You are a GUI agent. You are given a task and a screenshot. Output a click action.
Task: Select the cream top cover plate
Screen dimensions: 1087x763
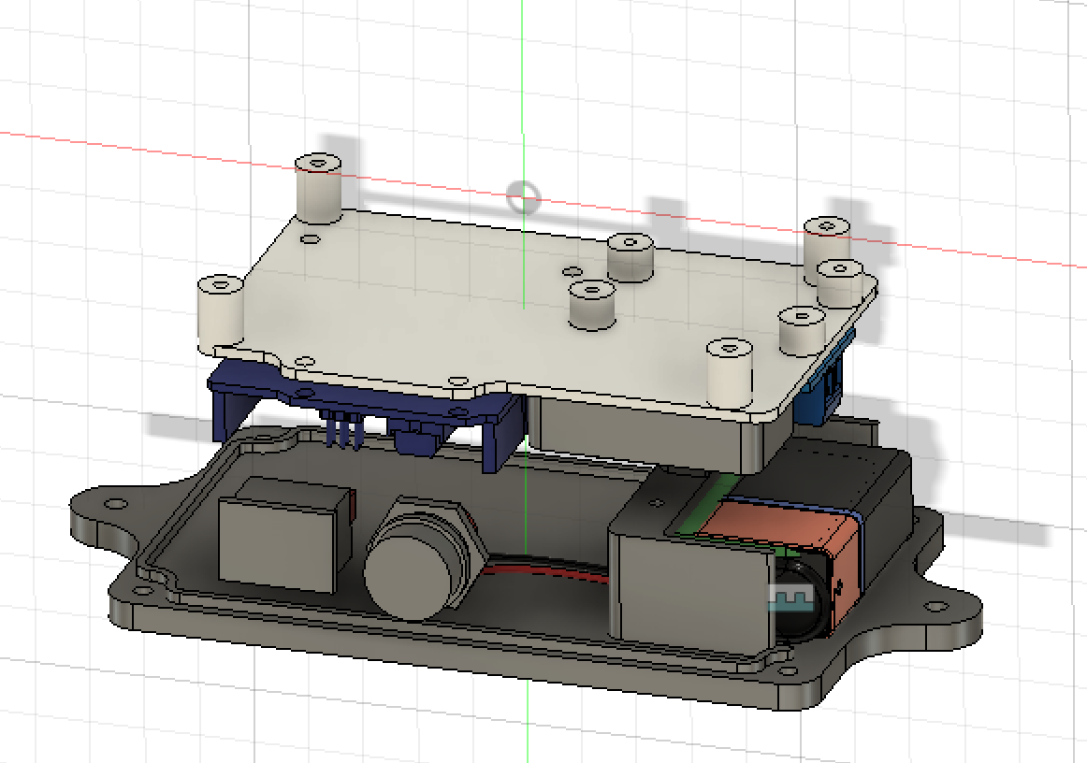click(541, 312)
